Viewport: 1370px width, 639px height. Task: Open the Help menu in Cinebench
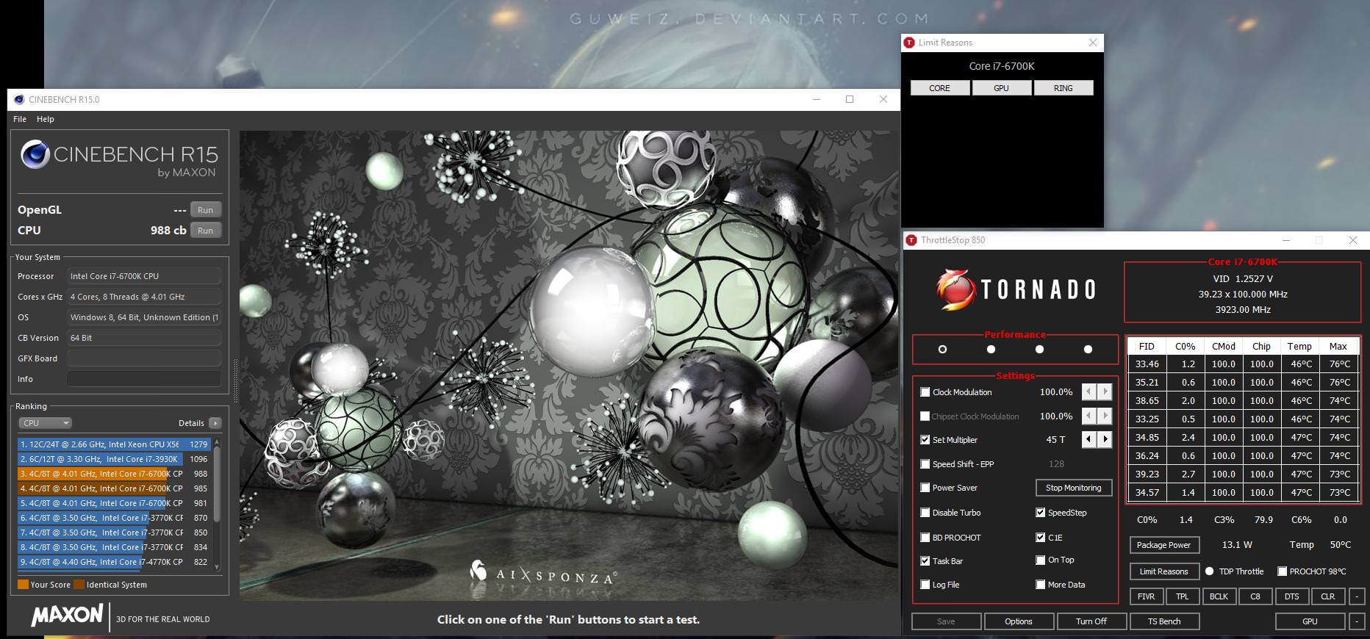coord(46,119)
